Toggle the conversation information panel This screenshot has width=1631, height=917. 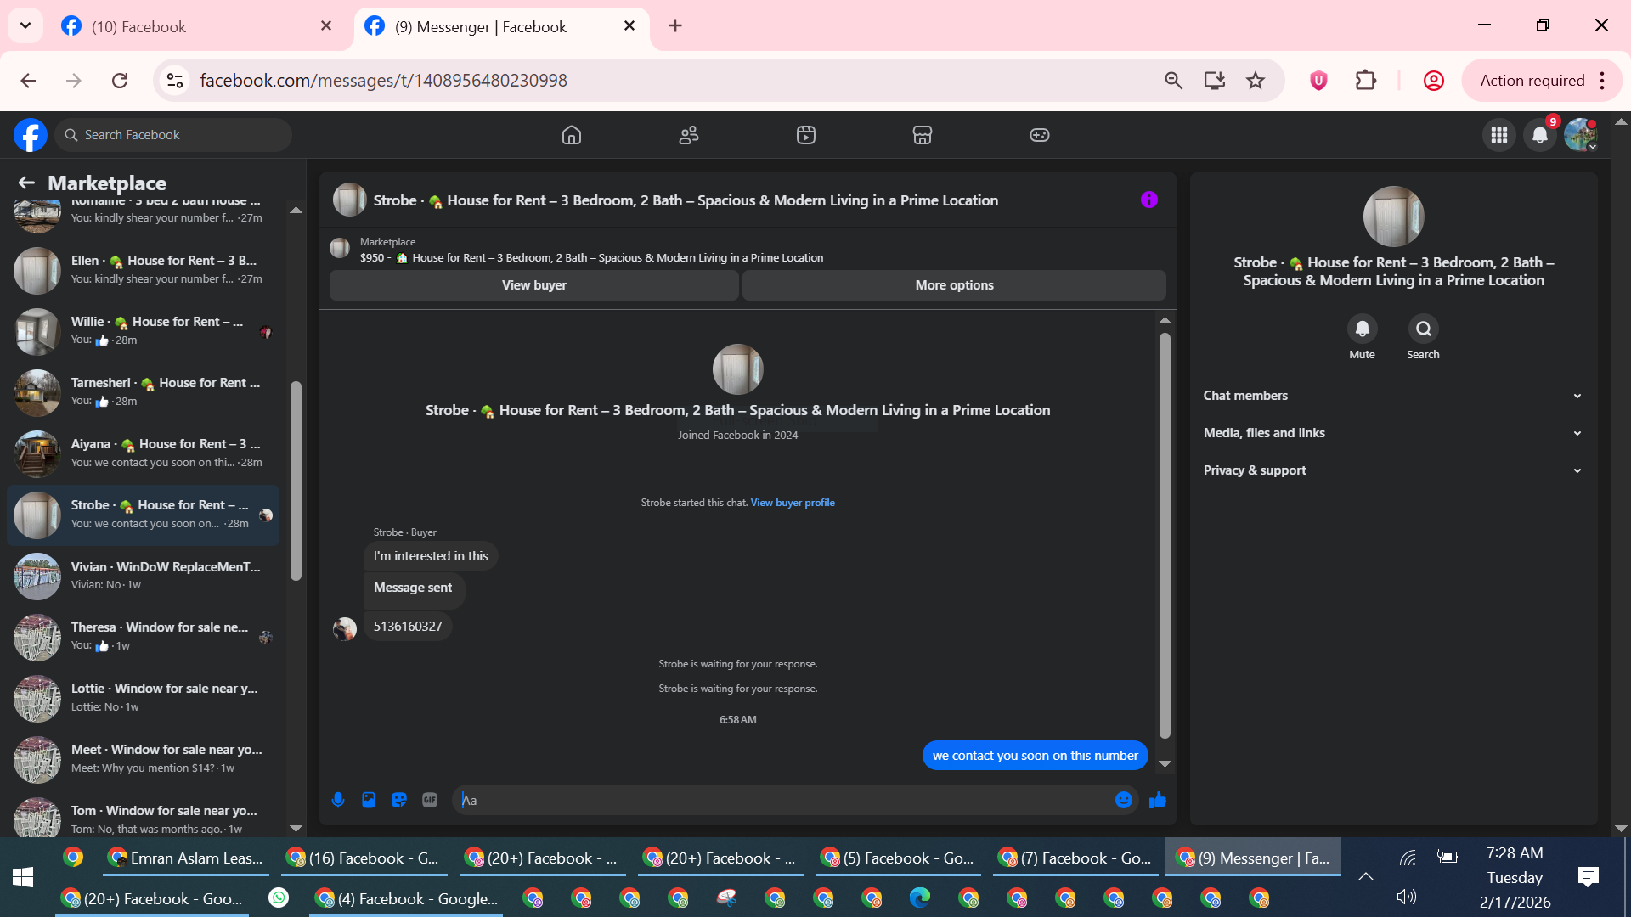coord(1148,200)
